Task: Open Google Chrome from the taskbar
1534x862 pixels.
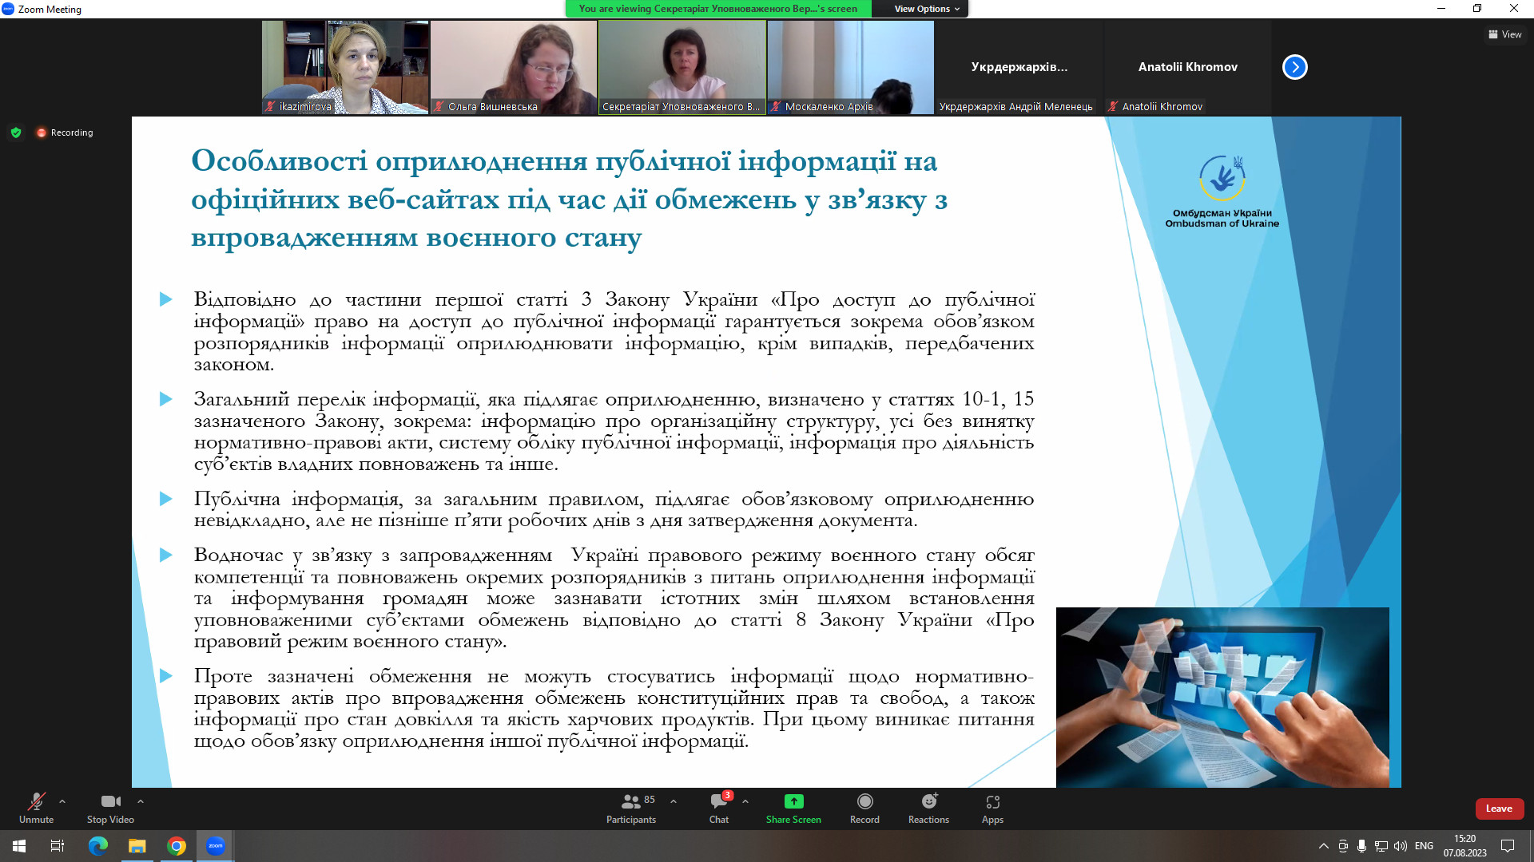Action: (177, 846)
